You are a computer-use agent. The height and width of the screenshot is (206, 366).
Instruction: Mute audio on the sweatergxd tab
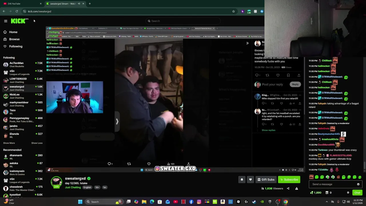[79, 4]
